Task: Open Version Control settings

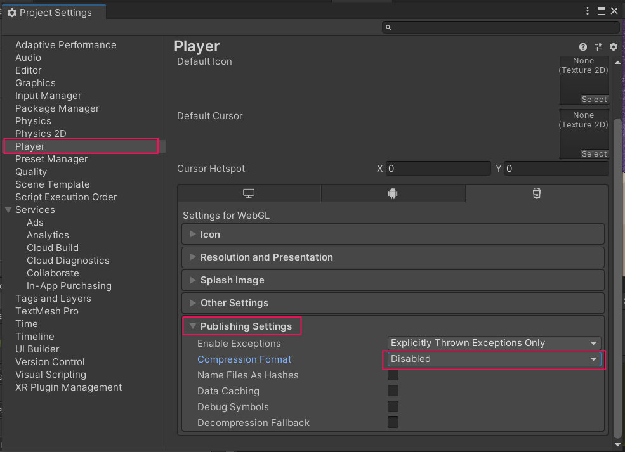Action: (x=50, y=362)
